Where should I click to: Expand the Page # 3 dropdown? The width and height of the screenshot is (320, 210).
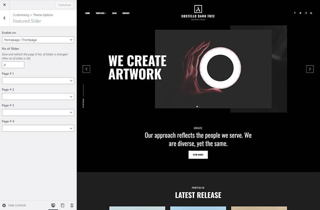click(x=38, y=112)
